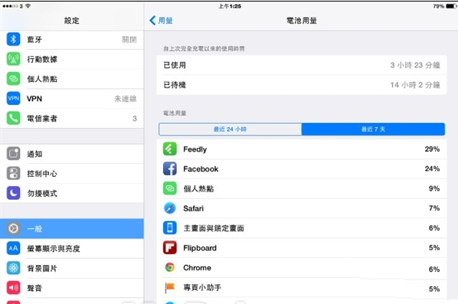
Task: Tap the 專頁小助手 label
Action: click(202, 288)
